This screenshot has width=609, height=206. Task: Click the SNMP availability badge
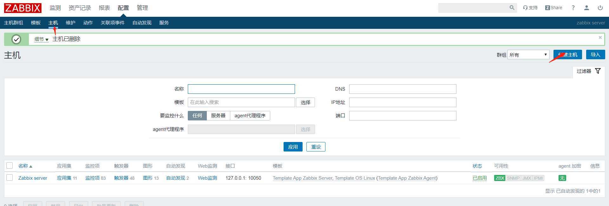pos(513,178)
